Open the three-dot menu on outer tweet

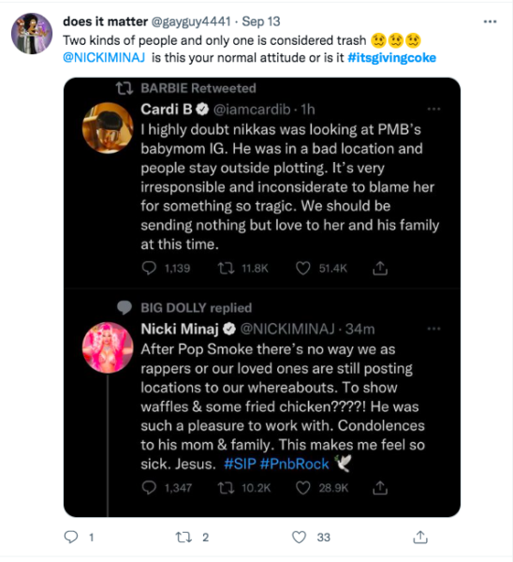(x=490, y=22)
